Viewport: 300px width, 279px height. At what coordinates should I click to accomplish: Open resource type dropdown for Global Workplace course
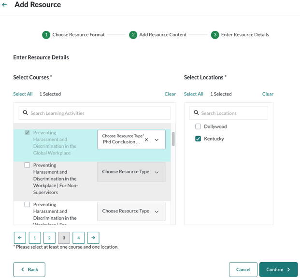point(157,140)
